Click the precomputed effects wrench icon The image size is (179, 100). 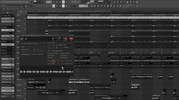coord(48,51)
